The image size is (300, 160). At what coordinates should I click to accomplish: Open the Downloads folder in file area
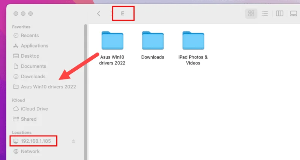[x=153, y=40]
